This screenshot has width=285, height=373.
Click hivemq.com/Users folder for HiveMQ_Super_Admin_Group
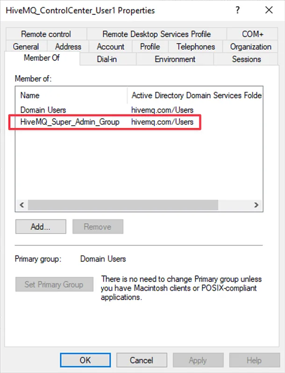[x=162, y=122]
